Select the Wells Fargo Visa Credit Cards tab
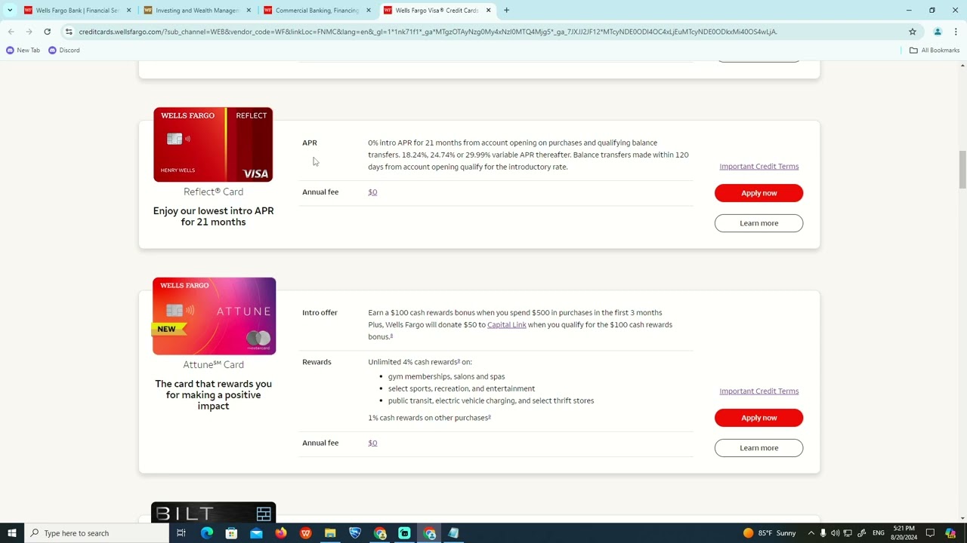Screen dimensions: 967x543 [x=437, y=11]
